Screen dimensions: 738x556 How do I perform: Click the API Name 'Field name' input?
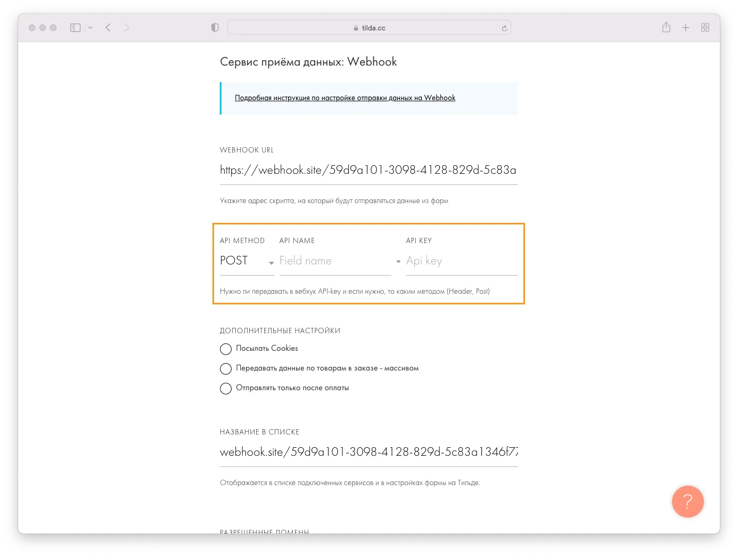[335, 261]
